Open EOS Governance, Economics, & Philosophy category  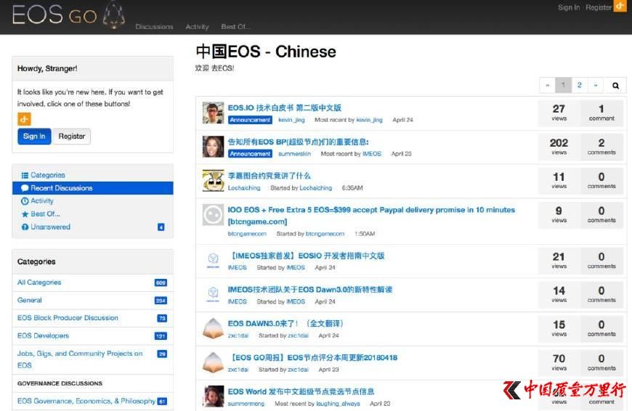click(x=86, y=402)
